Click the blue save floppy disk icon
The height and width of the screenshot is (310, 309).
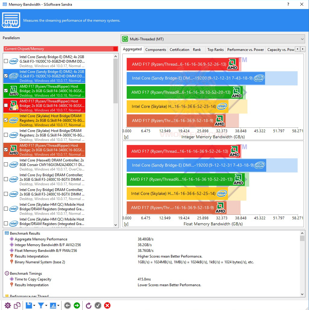coord(29,305)
